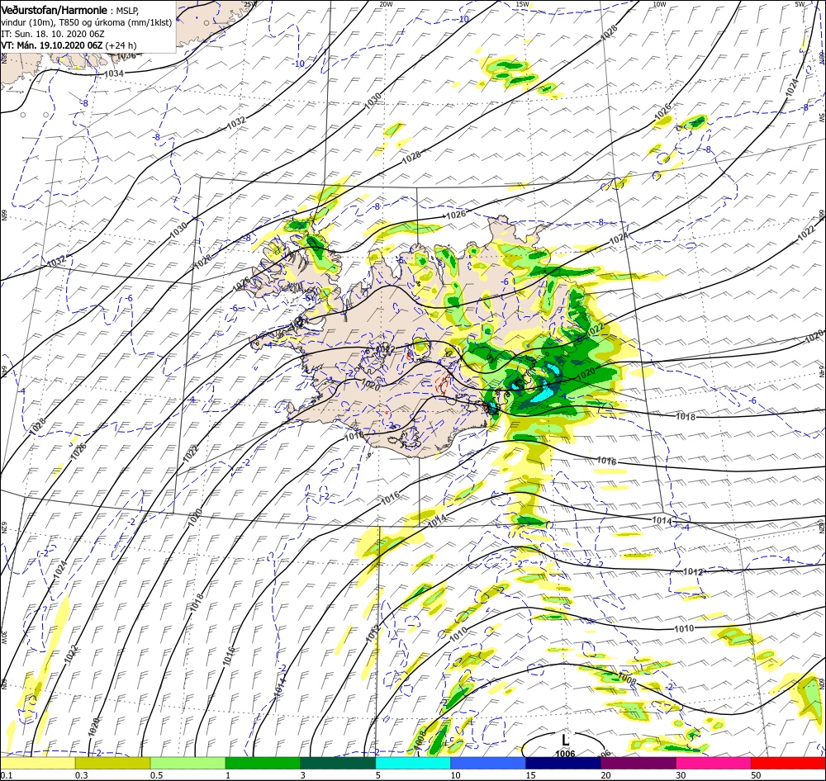Click the 1036 isobar label
This screenshot has width=826, height=781.
(126, 56)
